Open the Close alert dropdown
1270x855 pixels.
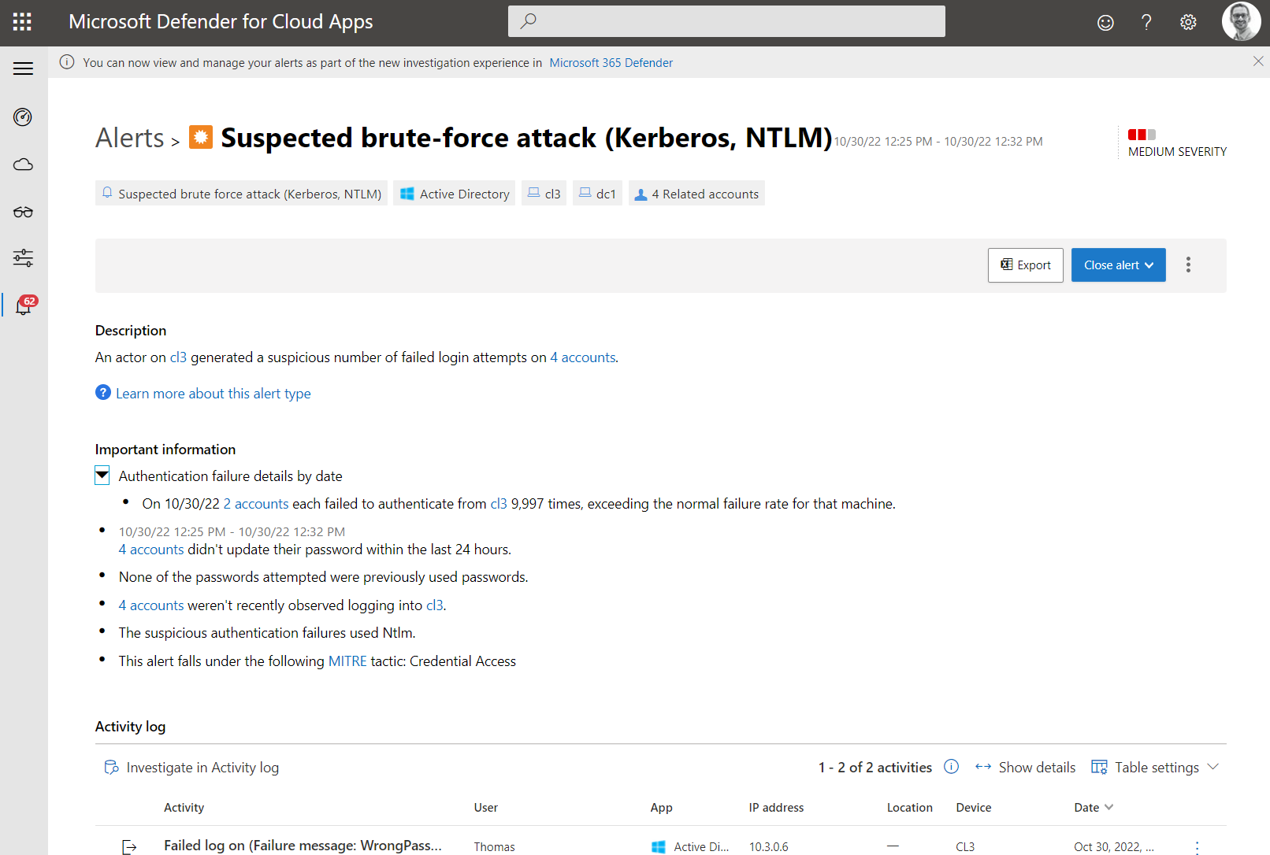pos(1119,265)
